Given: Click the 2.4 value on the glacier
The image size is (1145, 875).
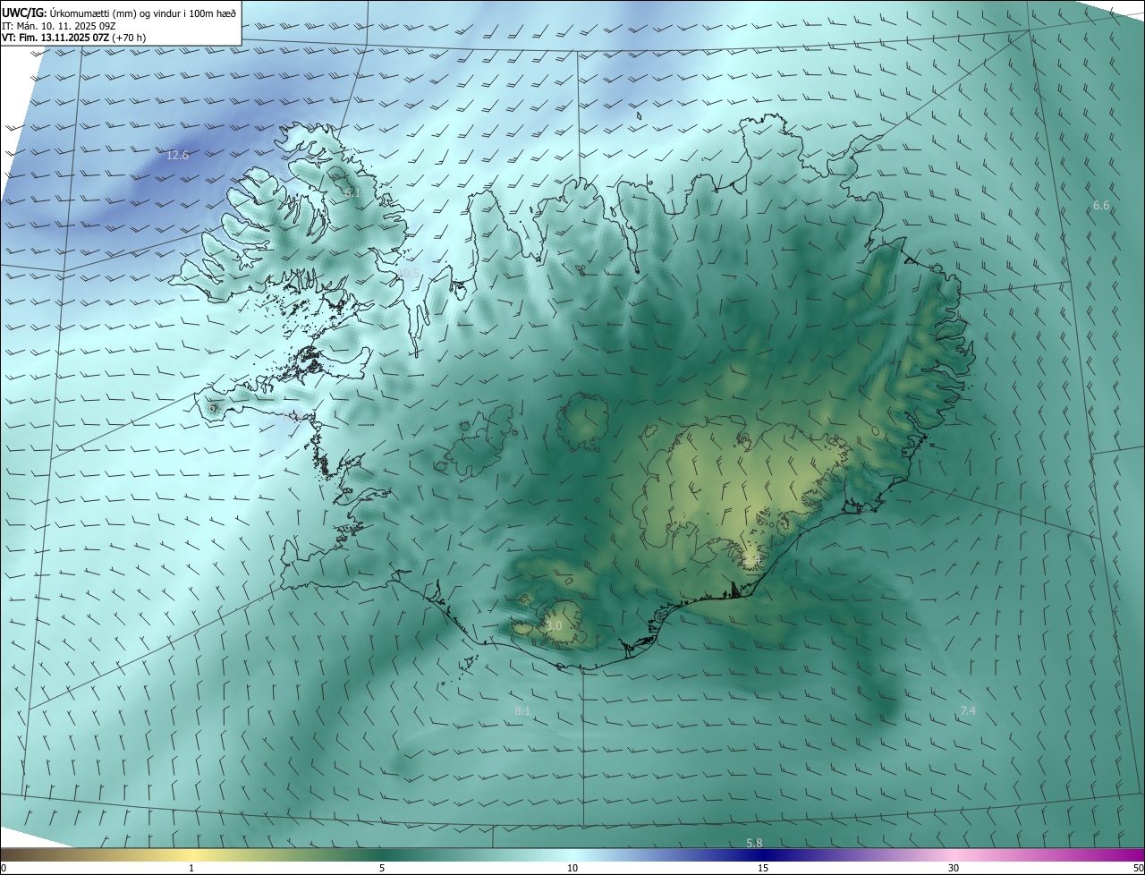Looking at the screenshot, I should tap(751, 560).
